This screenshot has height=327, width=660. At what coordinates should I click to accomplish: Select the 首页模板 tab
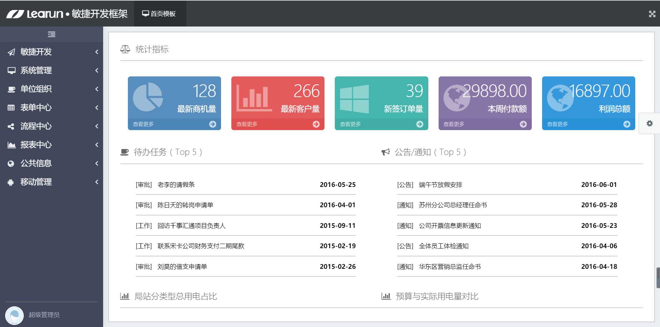(x=159, y=14)
